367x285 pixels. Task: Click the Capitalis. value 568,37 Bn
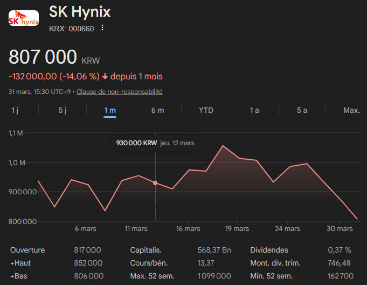click(214, 250)
